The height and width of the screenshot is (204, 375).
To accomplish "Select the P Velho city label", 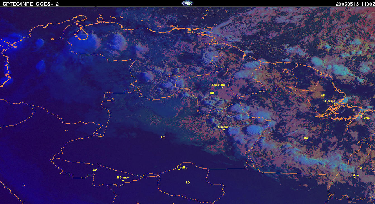I will 182,167.
